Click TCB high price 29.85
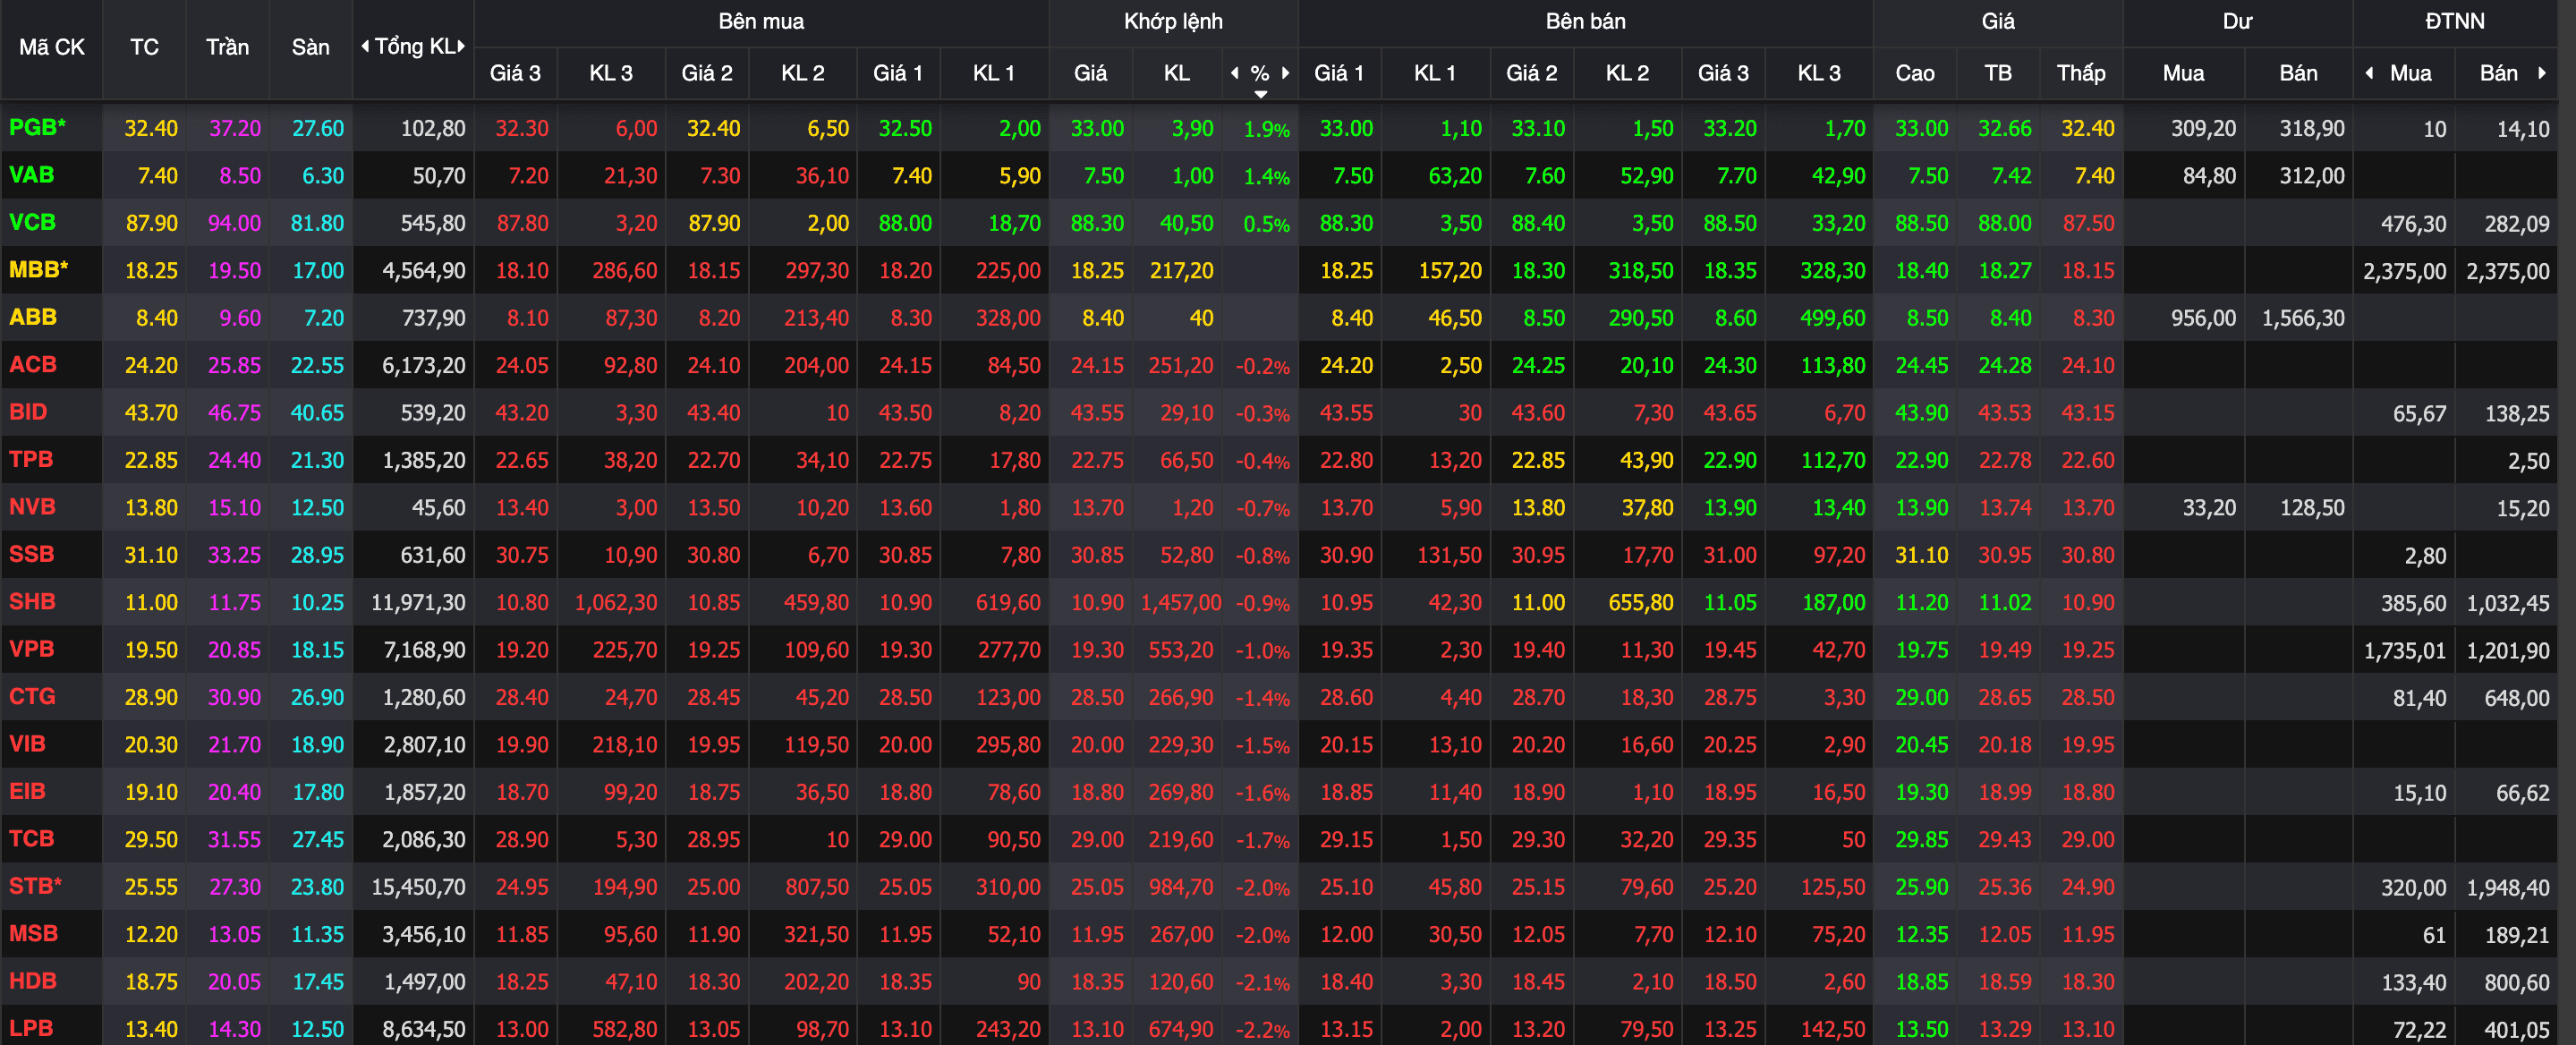The height and width of the screenshot is (1045, 2576). (1921, 839)
